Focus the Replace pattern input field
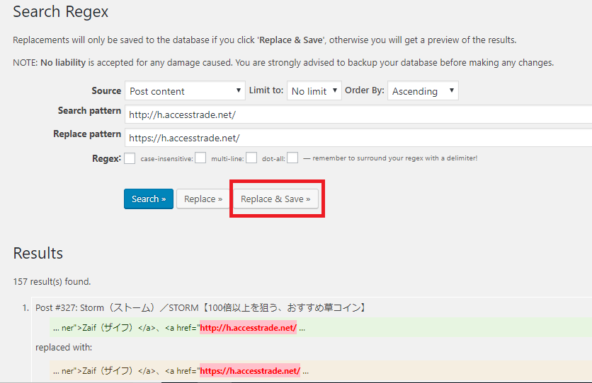Screen dimensions: 592x383 [358, 138]
